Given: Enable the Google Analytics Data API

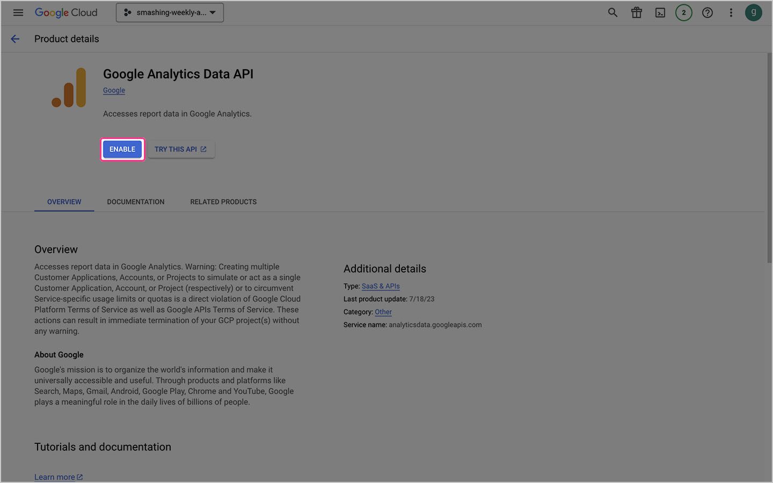Looking at the screenshot, I should click(122, 149).
